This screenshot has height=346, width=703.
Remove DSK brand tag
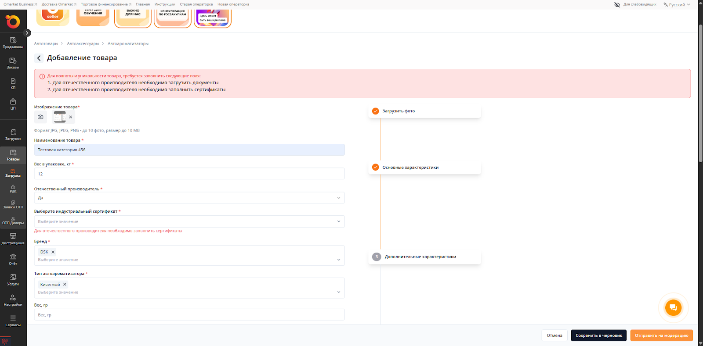tap(53, 252)
